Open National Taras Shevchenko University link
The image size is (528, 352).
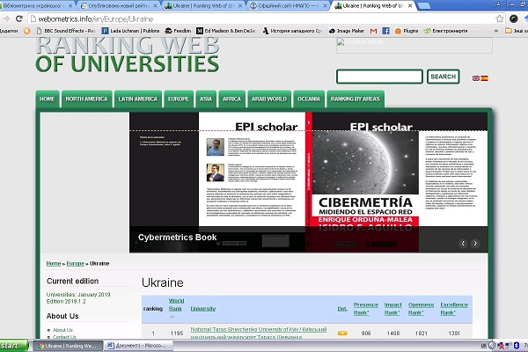(x=258, y=333)
